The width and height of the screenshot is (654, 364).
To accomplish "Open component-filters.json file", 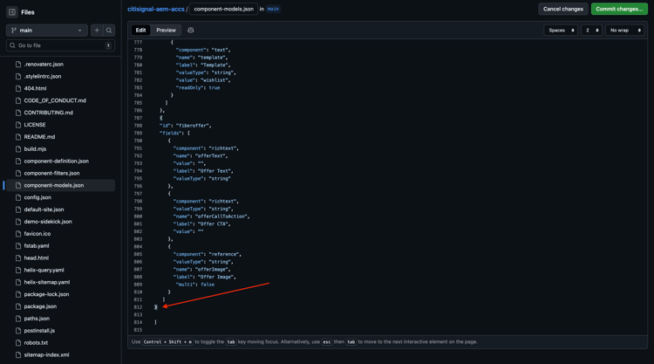I will [51, 173].
